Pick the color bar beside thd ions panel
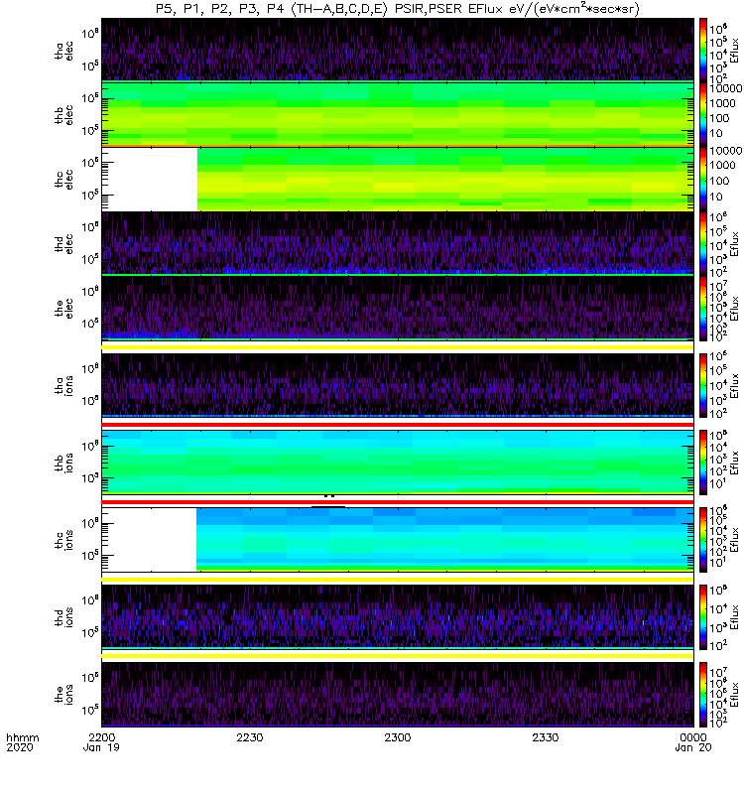 tap(703, 617)
